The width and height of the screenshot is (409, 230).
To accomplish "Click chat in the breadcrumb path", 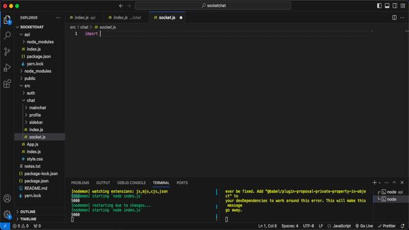I will (84, 27).
